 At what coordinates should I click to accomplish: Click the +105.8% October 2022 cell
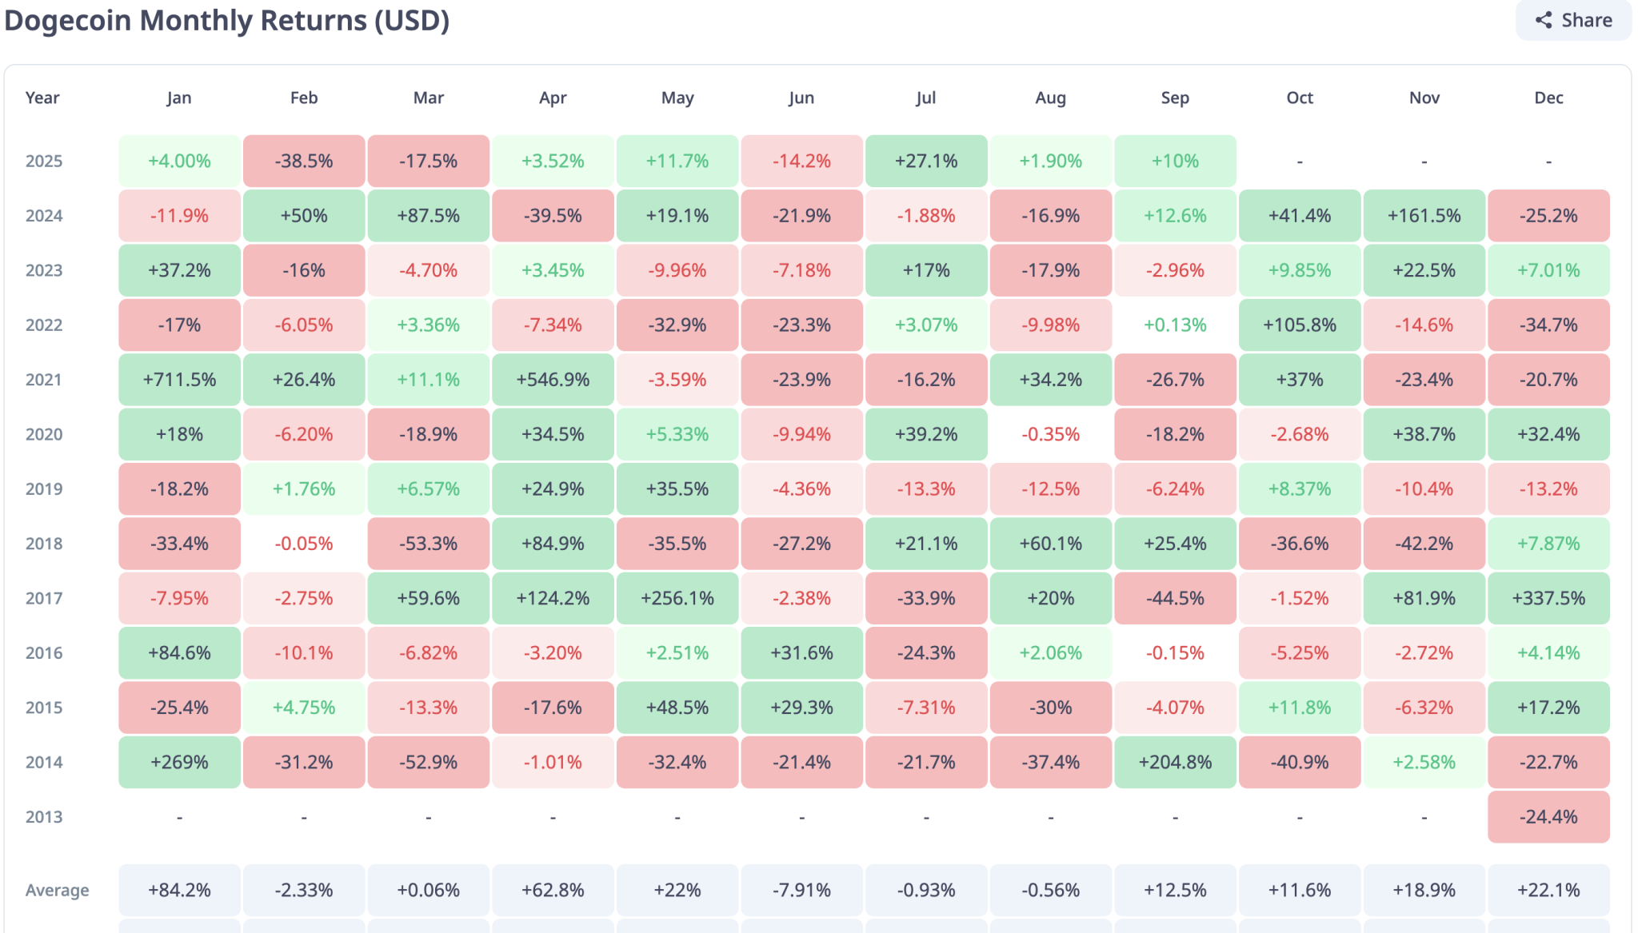[1299, 325]
